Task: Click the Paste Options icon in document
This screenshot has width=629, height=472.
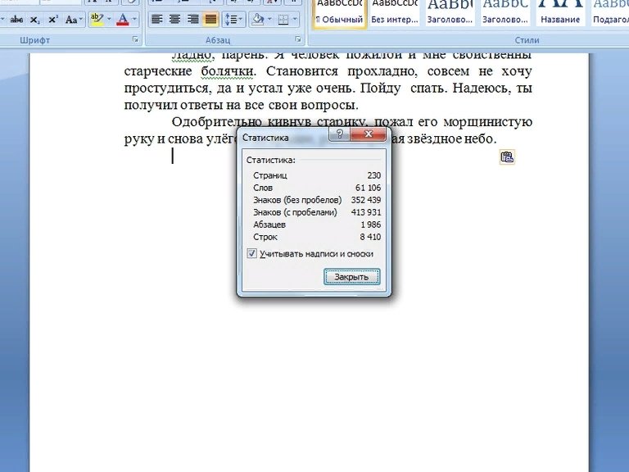Action: click(507, 157)
